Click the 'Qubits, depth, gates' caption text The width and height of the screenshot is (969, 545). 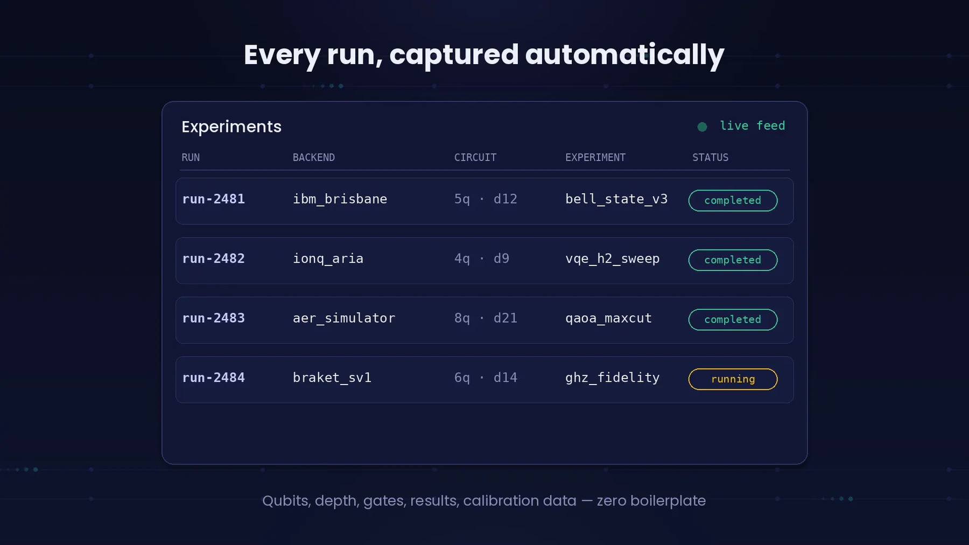click(484, 501)
